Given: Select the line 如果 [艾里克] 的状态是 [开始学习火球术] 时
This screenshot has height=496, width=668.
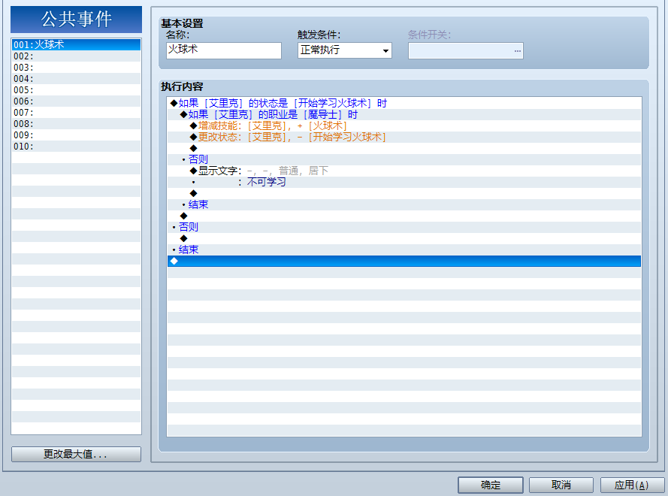Looking at the screenshot, I should click(x=404, y=103).
